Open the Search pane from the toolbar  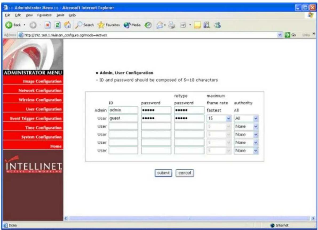pyautogui.click(x=85, y=25)
